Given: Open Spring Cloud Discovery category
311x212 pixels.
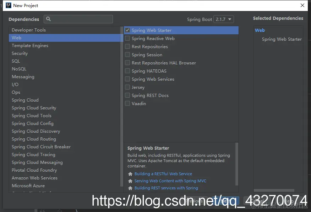Looking at the screenshot, I should tap(65, 131).
